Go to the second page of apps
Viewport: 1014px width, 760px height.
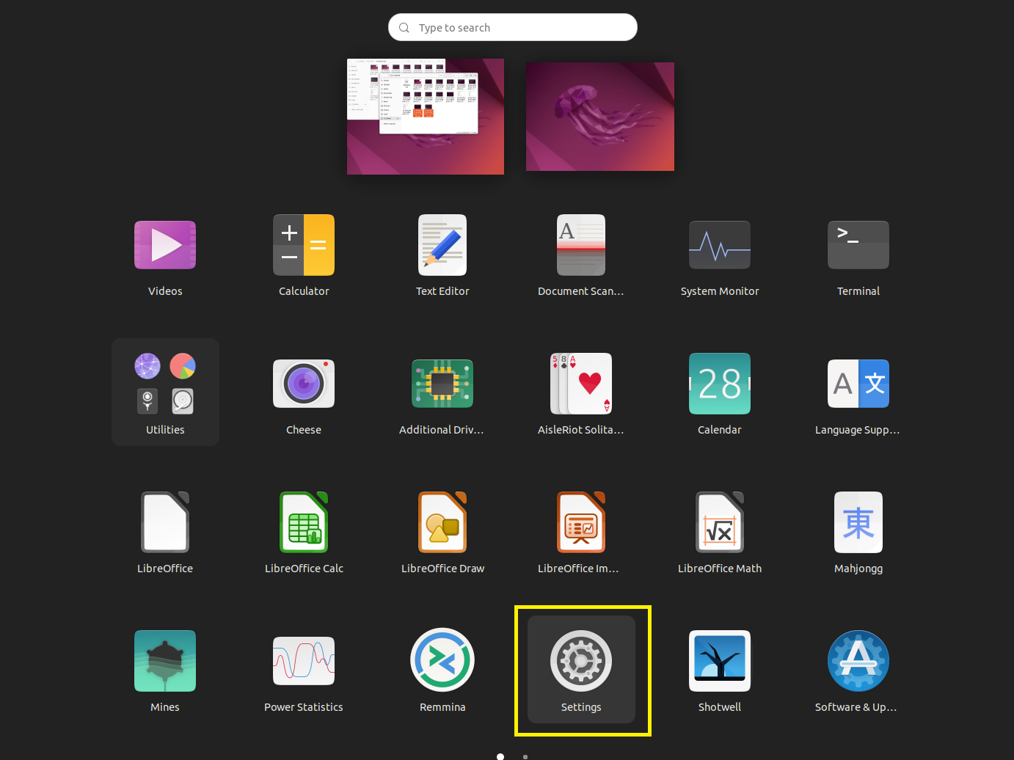tap(525, 756)
